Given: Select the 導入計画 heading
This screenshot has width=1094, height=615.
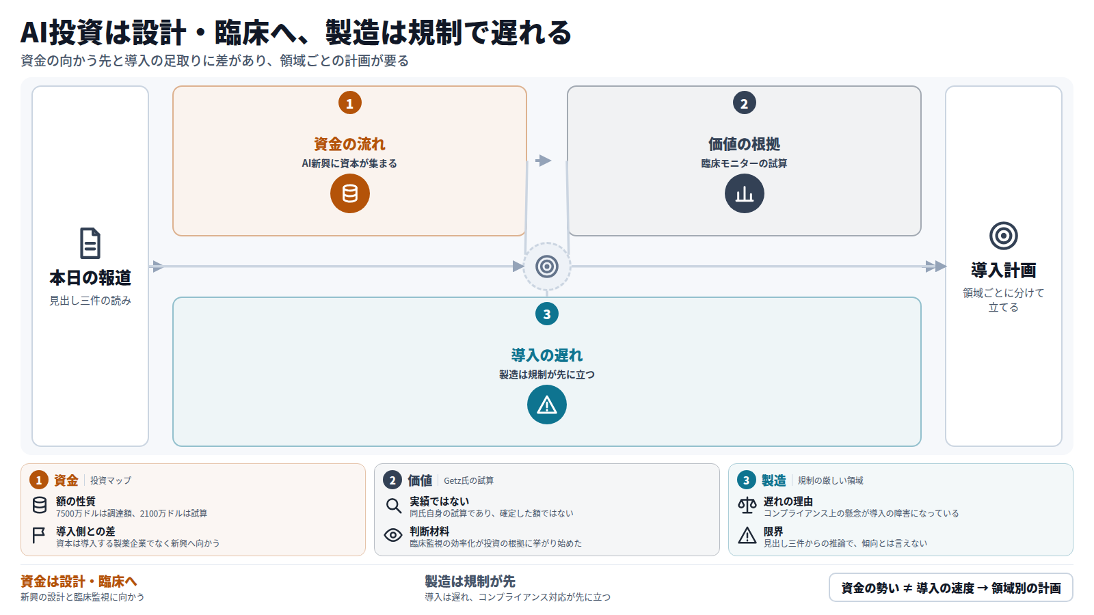Looking at the screenshot, I should (1004, 271).
